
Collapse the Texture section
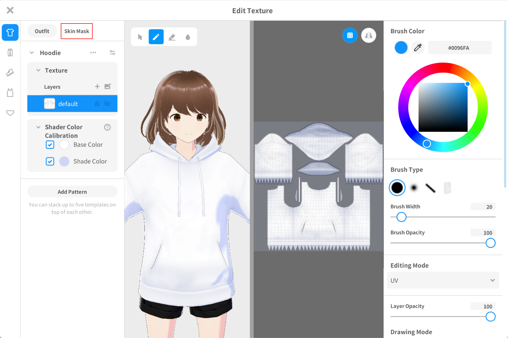point(38,70)
